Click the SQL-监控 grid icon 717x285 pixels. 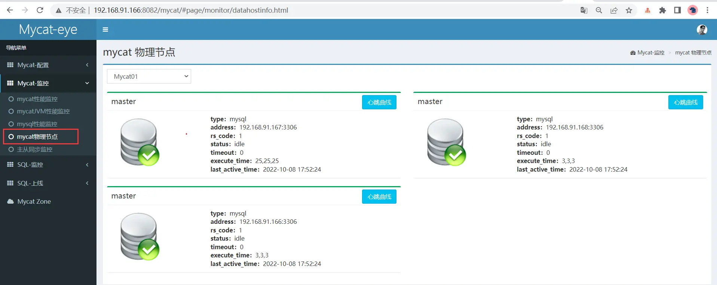pyautogui.click(x=10, y=165)
